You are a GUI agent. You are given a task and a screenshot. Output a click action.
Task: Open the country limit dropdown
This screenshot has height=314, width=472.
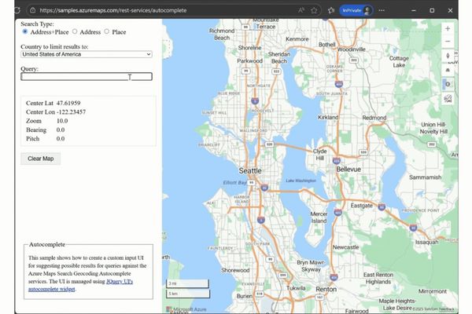[87, 54]
